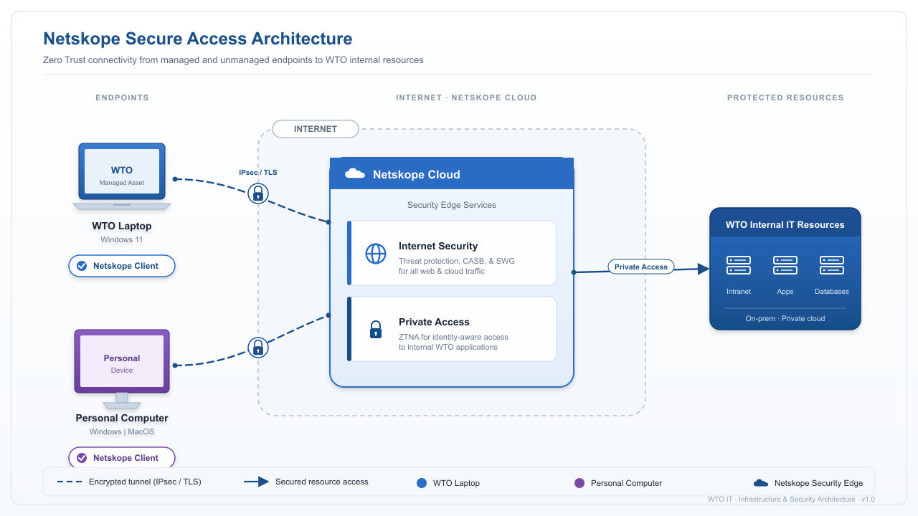Click the lock icon on the WTO laptop tunnel

[258, 193]
